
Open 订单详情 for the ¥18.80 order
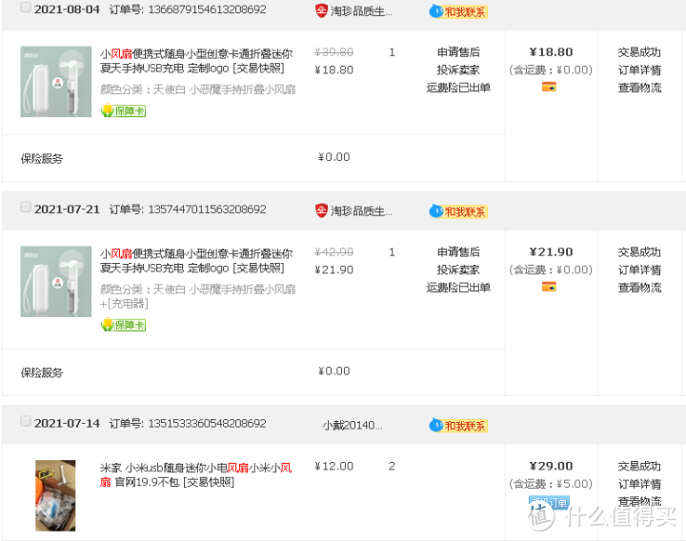point(639,70)
